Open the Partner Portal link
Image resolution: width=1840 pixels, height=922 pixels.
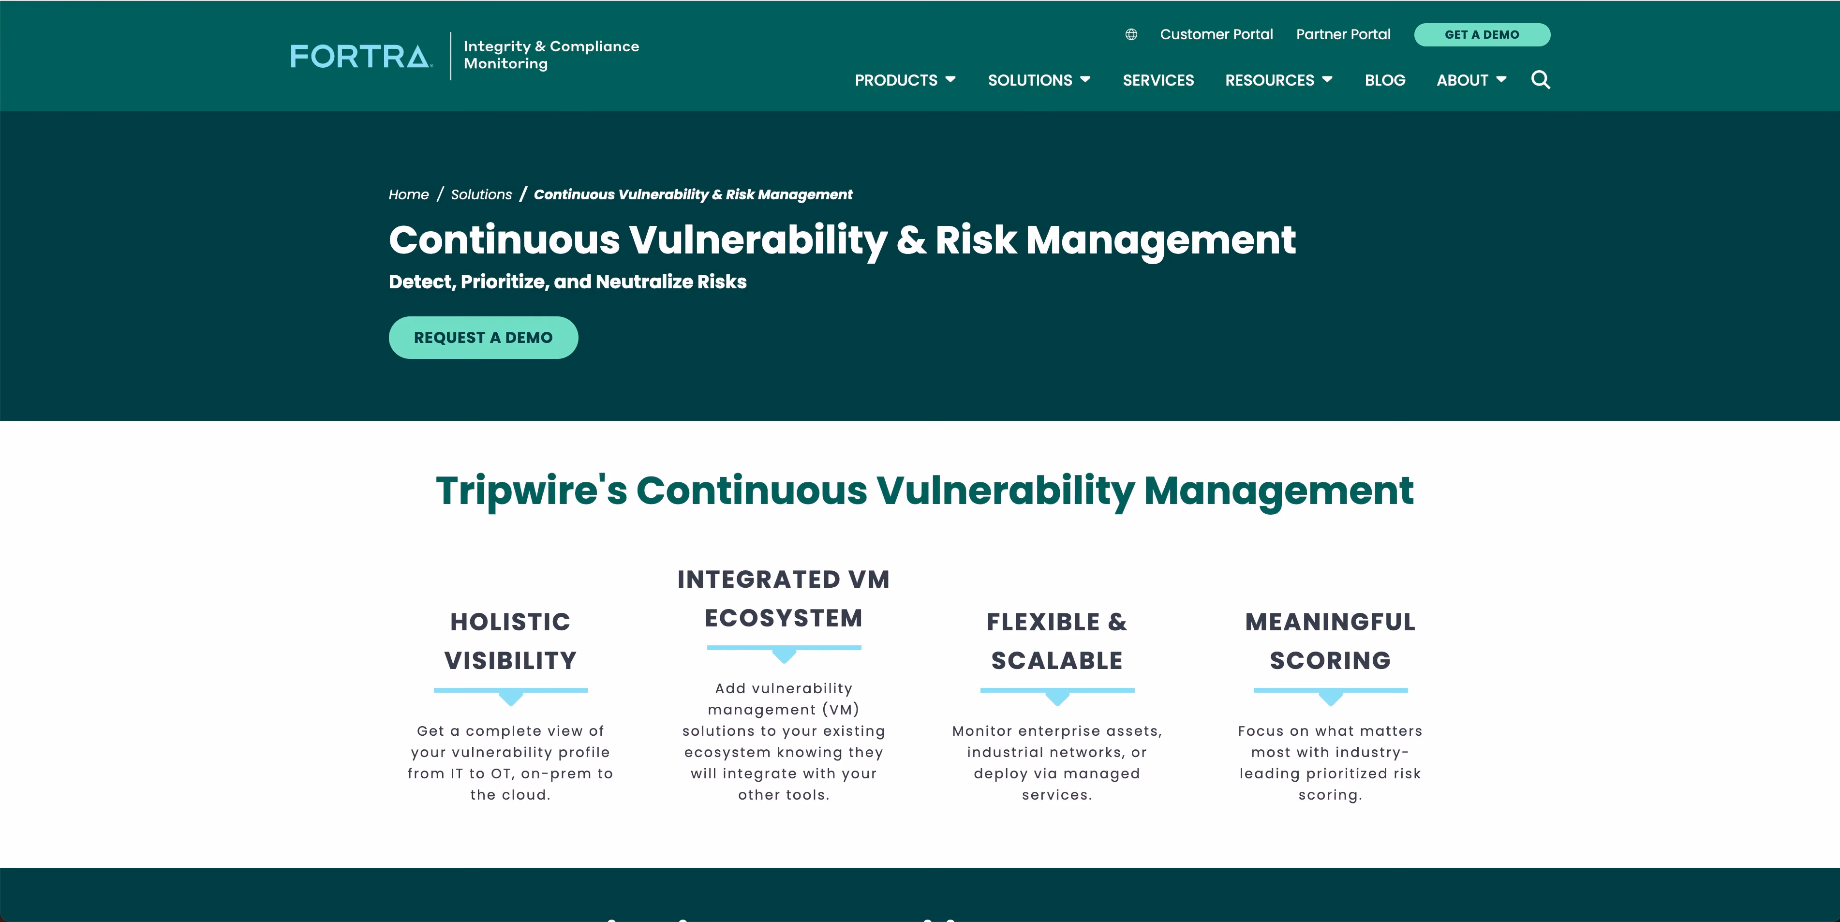[1343, 34]
